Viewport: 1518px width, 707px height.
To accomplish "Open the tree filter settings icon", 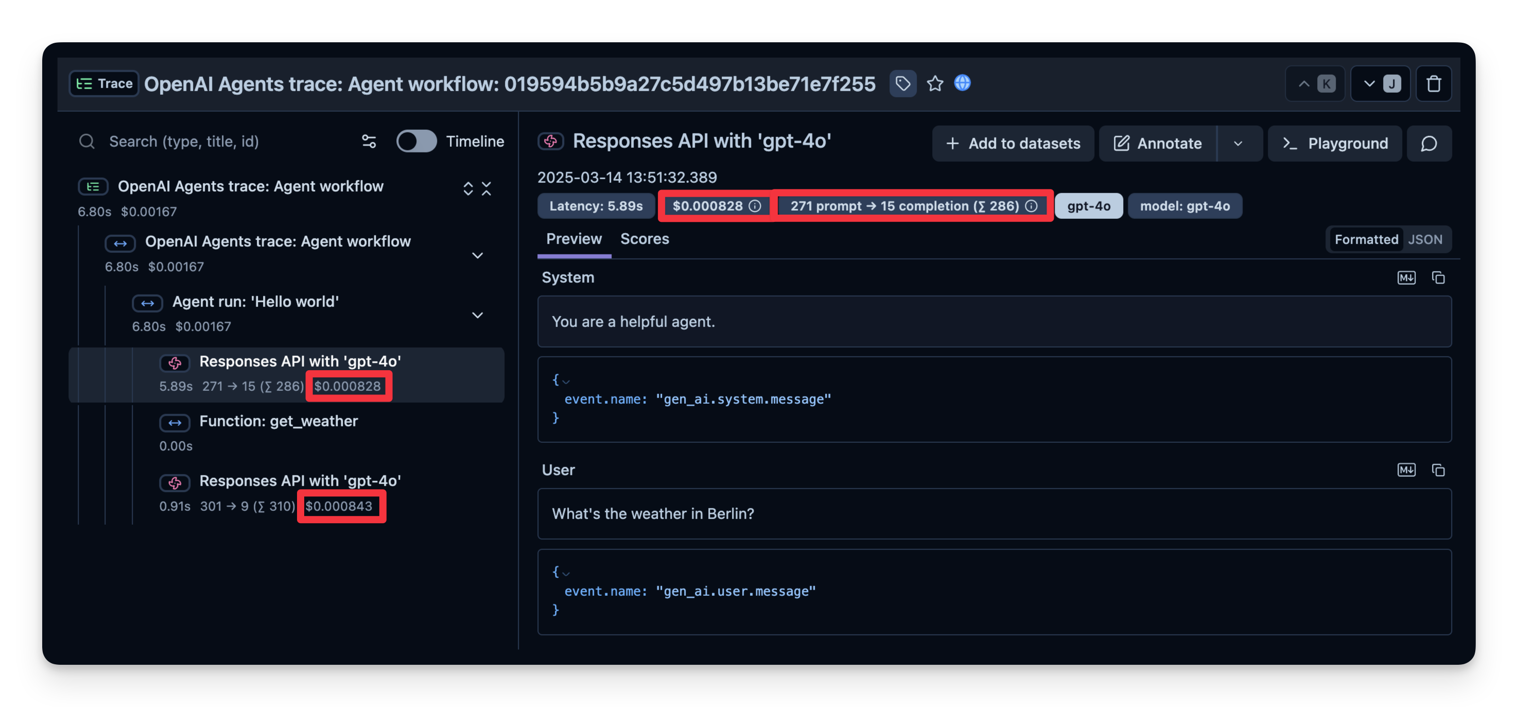I will click(369, 142).
